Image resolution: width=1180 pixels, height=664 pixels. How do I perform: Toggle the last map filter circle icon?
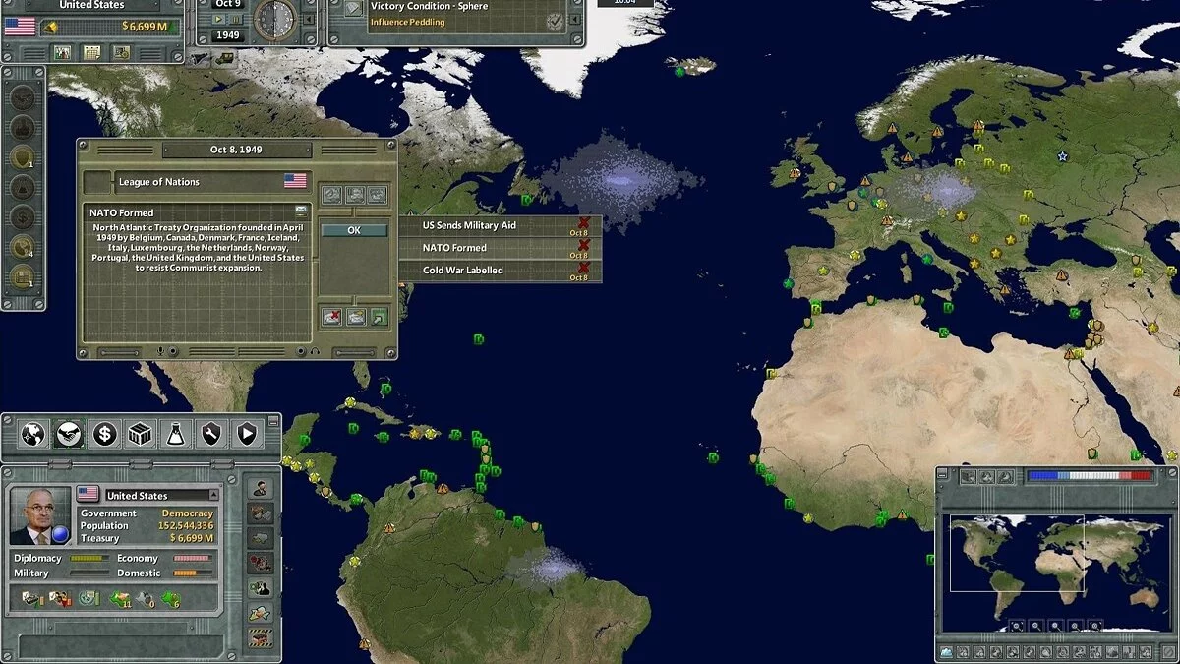1168,652
